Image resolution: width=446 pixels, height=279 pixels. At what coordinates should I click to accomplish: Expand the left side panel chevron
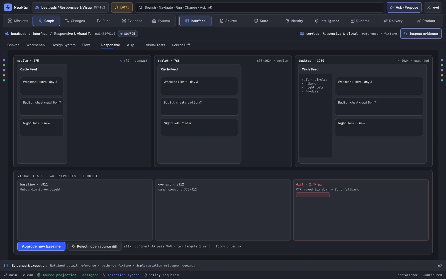click(x=4, y=55)
